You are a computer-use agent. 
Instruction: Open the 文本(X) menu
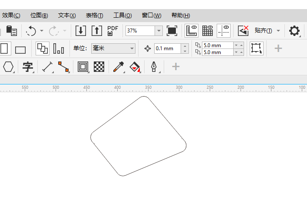[67, 15]
